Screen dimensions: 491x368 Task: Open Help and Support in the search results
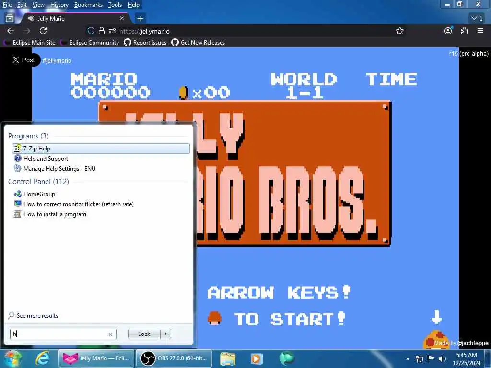click(x=101, y=158)
